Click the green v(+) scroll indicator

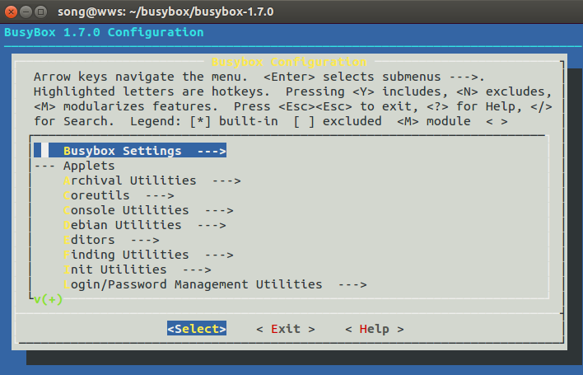coord(48,299)
